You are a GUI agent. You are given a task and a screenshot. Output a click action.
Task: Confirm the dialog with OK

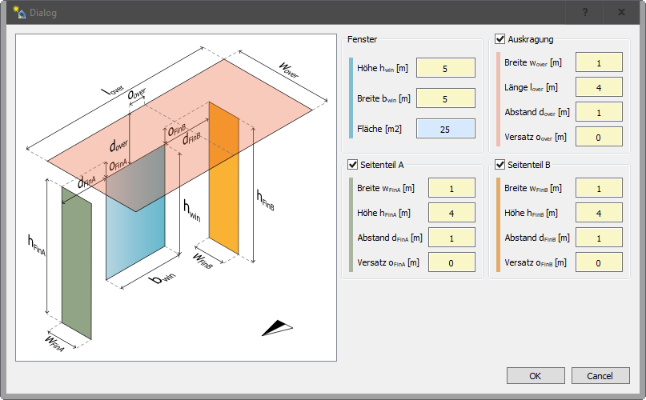(536, 376)
